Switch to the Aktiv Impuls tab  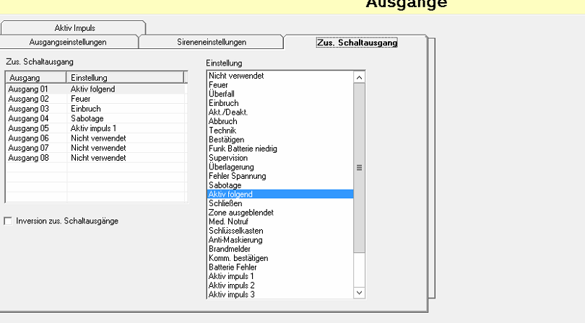(74, 28)
